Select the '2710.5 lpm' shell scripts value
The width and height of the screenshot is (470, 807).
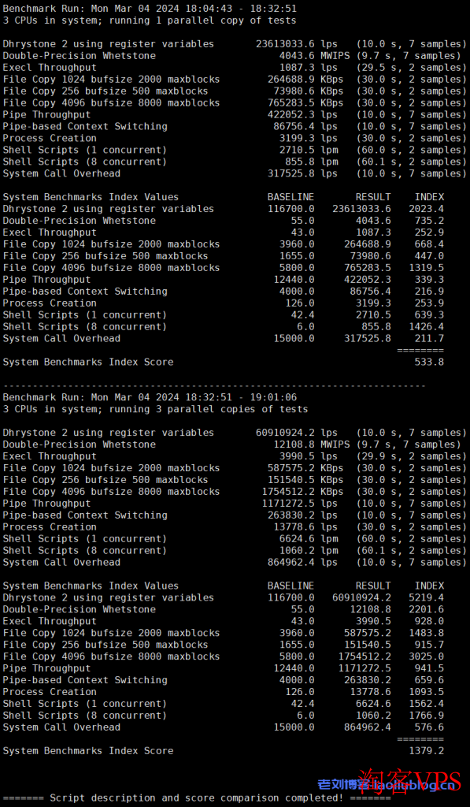309,150
